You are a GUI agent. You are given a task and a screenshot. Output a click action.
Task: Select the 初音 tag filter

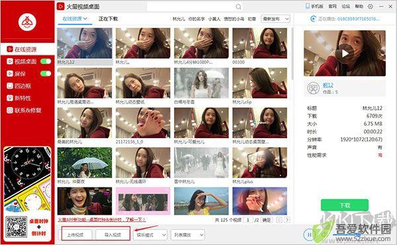[x=251, y=19]
